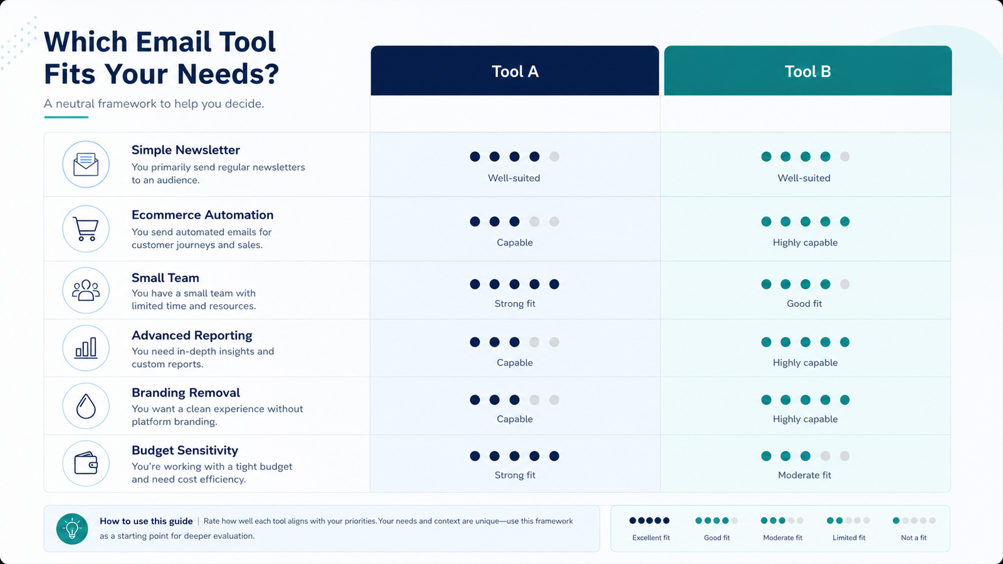Click the envelope icon for Simple Newsletter
Viewport: 1003px width, 564px height.
[x=86, y=164]
